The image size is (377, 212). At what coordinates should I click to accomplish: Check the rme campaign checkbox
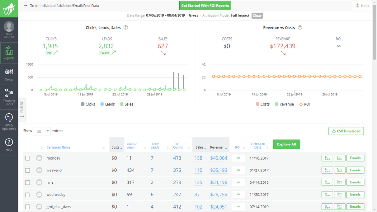point(28,182)
